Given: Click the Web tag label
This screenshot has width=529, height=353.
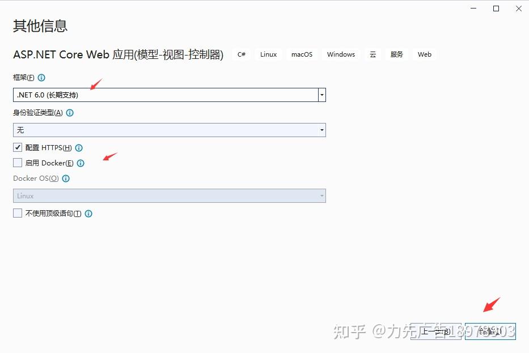Looking at the screenshot, I should point(425,54).
